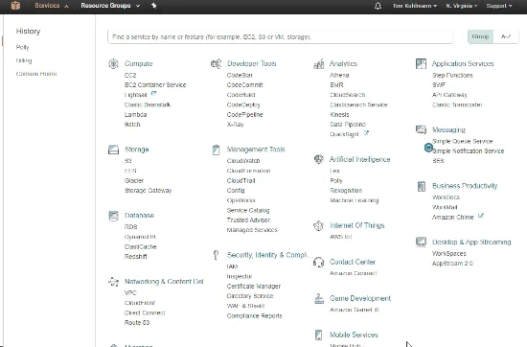Open the CodeCommit service
527x347 pixels.
coord(244,84)
